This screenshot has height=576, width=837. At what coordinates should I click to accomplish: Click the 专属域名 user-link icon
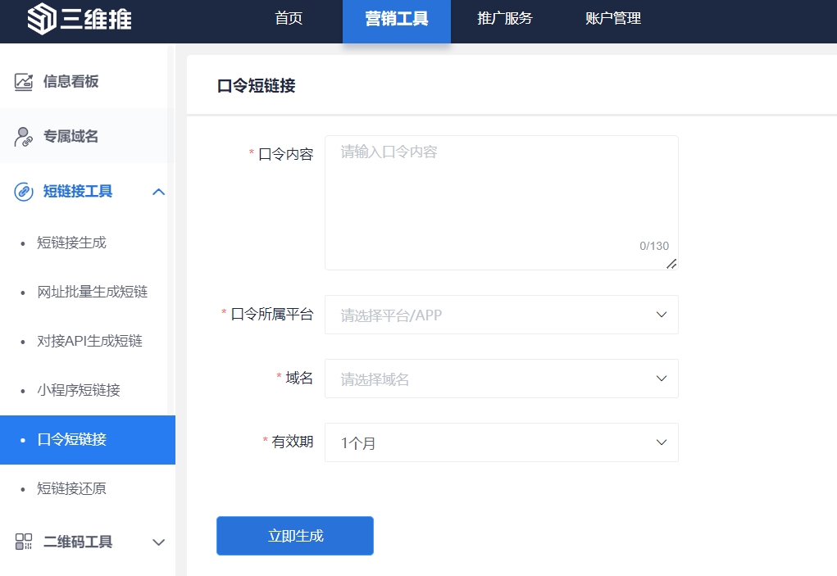[x=24, y=137]
